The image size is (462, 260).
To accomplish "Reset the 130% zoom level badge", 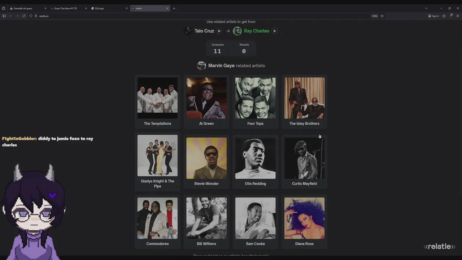I will [x=375, y=16].
